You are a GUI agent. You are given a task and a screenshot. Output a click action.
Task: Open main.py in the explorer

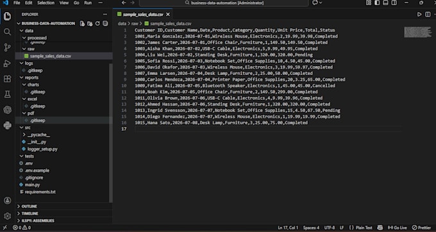pyautogui.click(x=32, y=185)
